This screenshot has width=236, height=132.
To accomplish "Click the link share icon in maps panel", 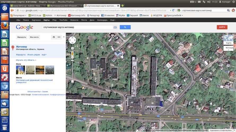I will [x=59, y=37].
